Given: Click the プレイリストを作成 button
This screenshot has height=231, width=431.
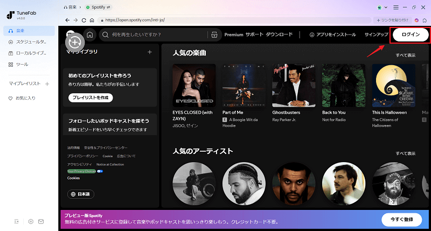Looking at the screenshot, I should (x=91, y=97).
